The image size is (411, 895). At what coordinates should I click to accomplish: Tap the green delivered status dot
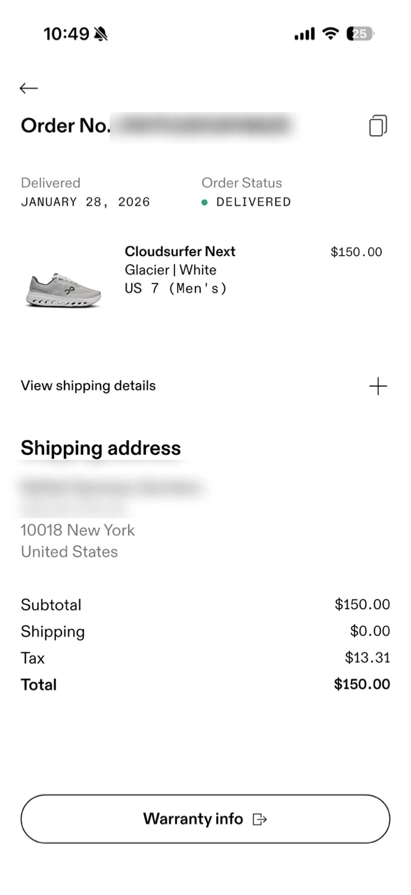pyautogui.click(x=204, y=202)
